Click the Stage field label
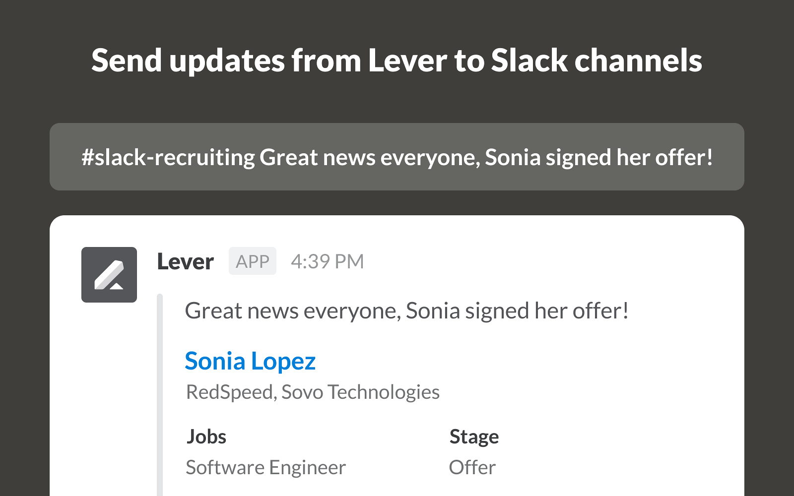 click(474, 436)
